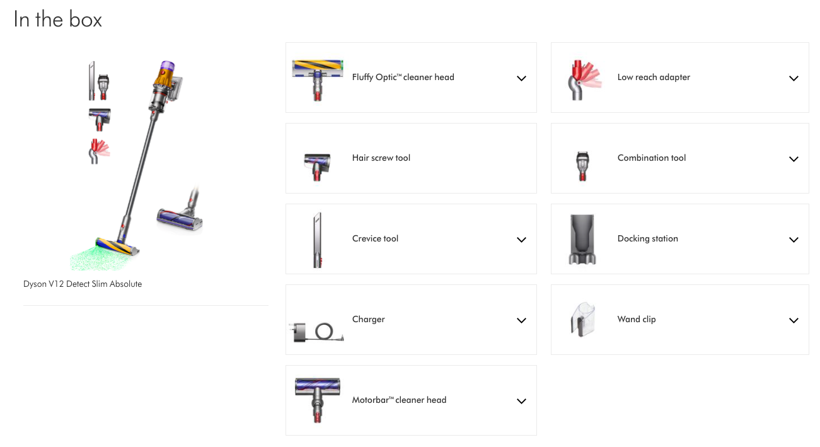This screenshot has height=447, width=820.
Task: Click the Motorbar cleaner head image
Action: click(318, 400)
